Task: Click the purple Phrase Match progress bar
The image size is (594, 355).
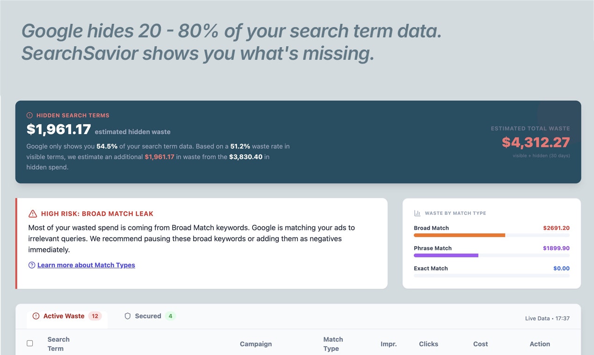Action: click(x=446, y=255)
